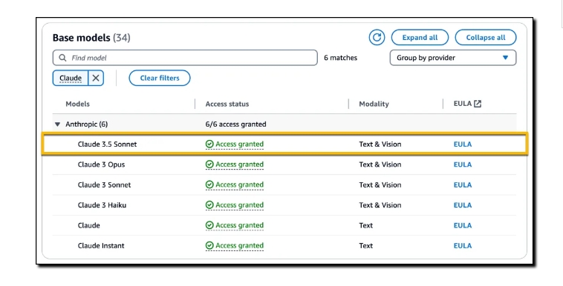Click Access granted status for Claude 3.5 Sonnet
563x286 pixels.
[239, 144]
